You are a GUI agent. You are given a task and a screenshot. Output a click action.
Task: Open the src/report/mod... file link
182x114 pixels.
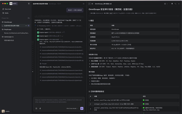click(61, 71)
